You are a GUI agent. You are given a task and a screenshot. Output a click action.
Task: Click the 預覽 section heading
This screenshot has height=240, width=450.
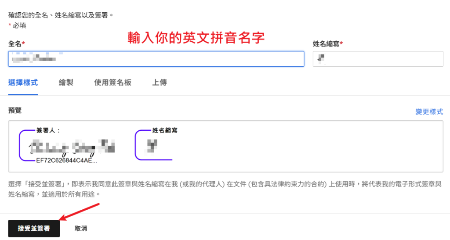[15, 111]
